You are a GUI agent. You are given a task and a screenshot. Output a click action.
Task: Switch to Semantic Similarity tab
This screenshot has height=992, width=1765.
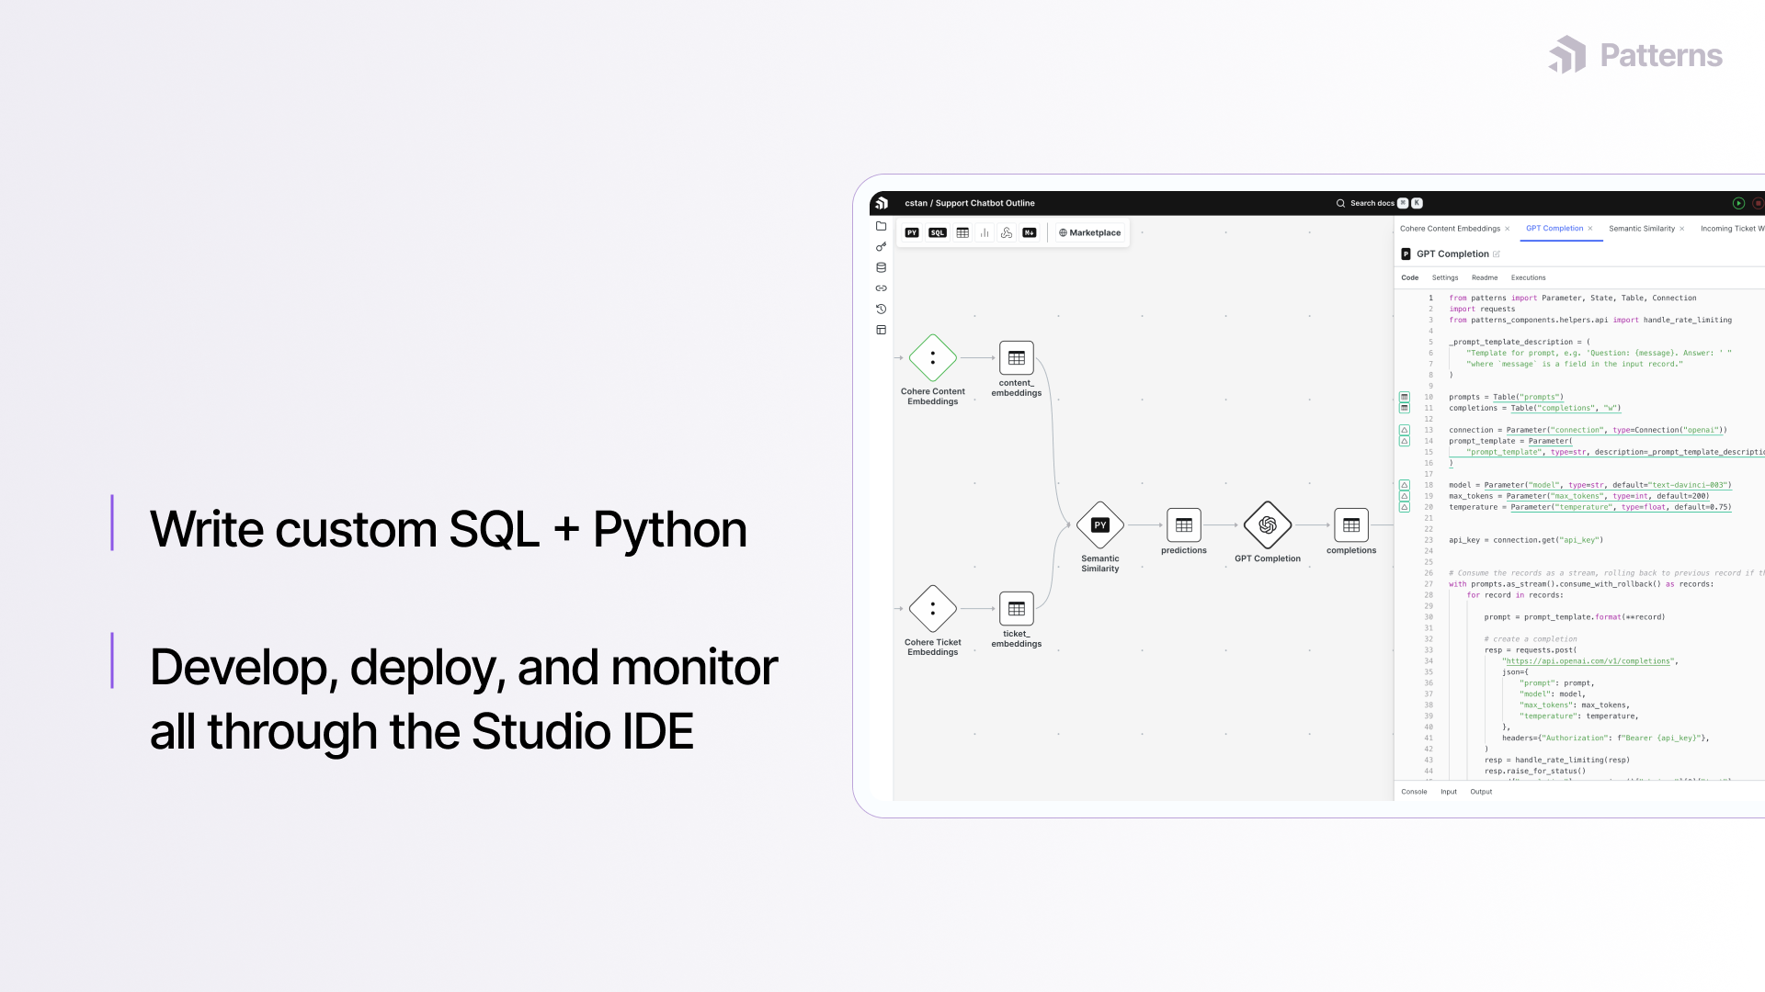pyautogui.click(x=1641, y=229)
